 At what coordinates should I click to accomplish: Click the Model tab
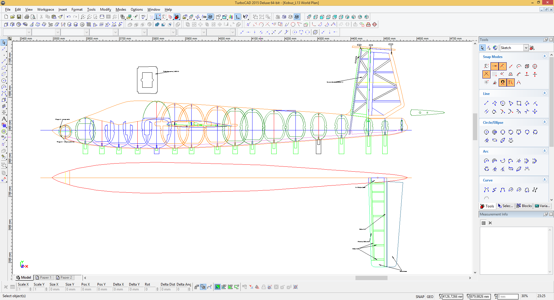(x=24, y=277)
